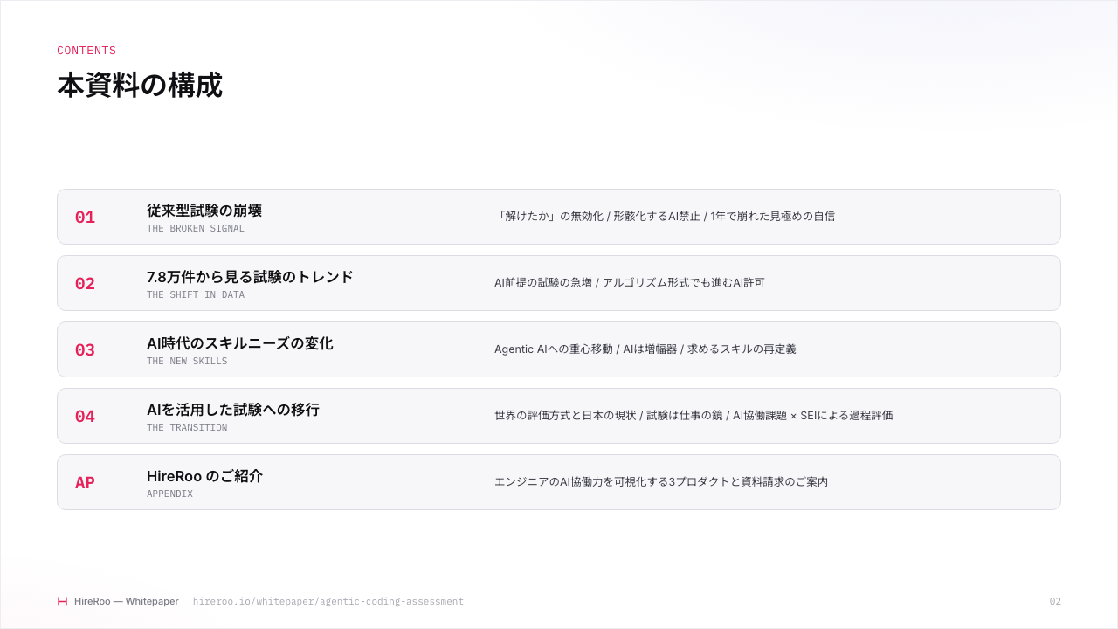Open the hireroo.io whitepaper URL in footer
1118x629 pixels.
(328, 601)
